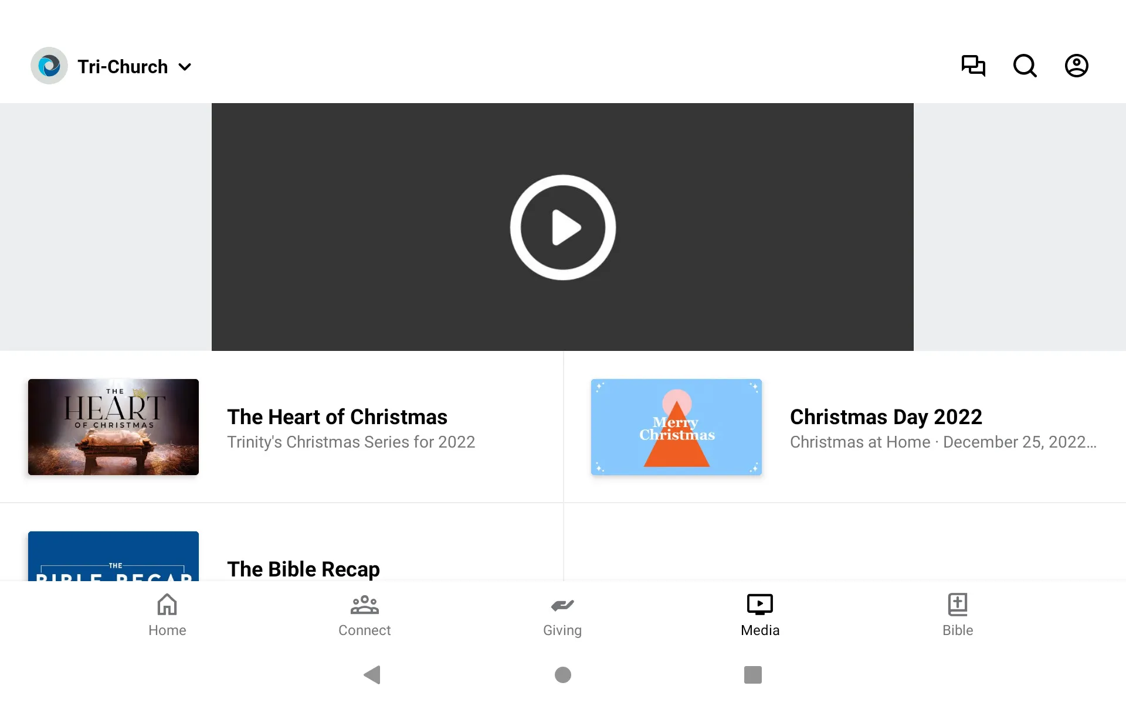Click stop square button bottom bar
The width and height of the screenshot is (1126, 703).
click(751, 675)
